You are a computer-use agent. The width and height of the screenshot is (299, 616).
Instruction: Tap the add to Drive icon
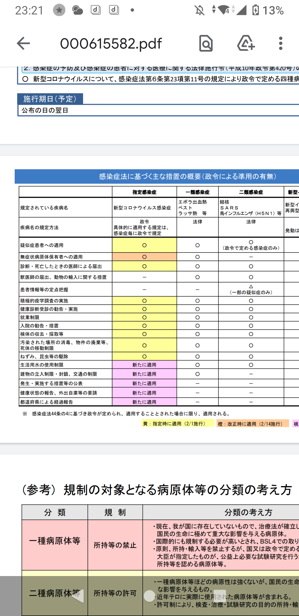(x=246, y=43)
